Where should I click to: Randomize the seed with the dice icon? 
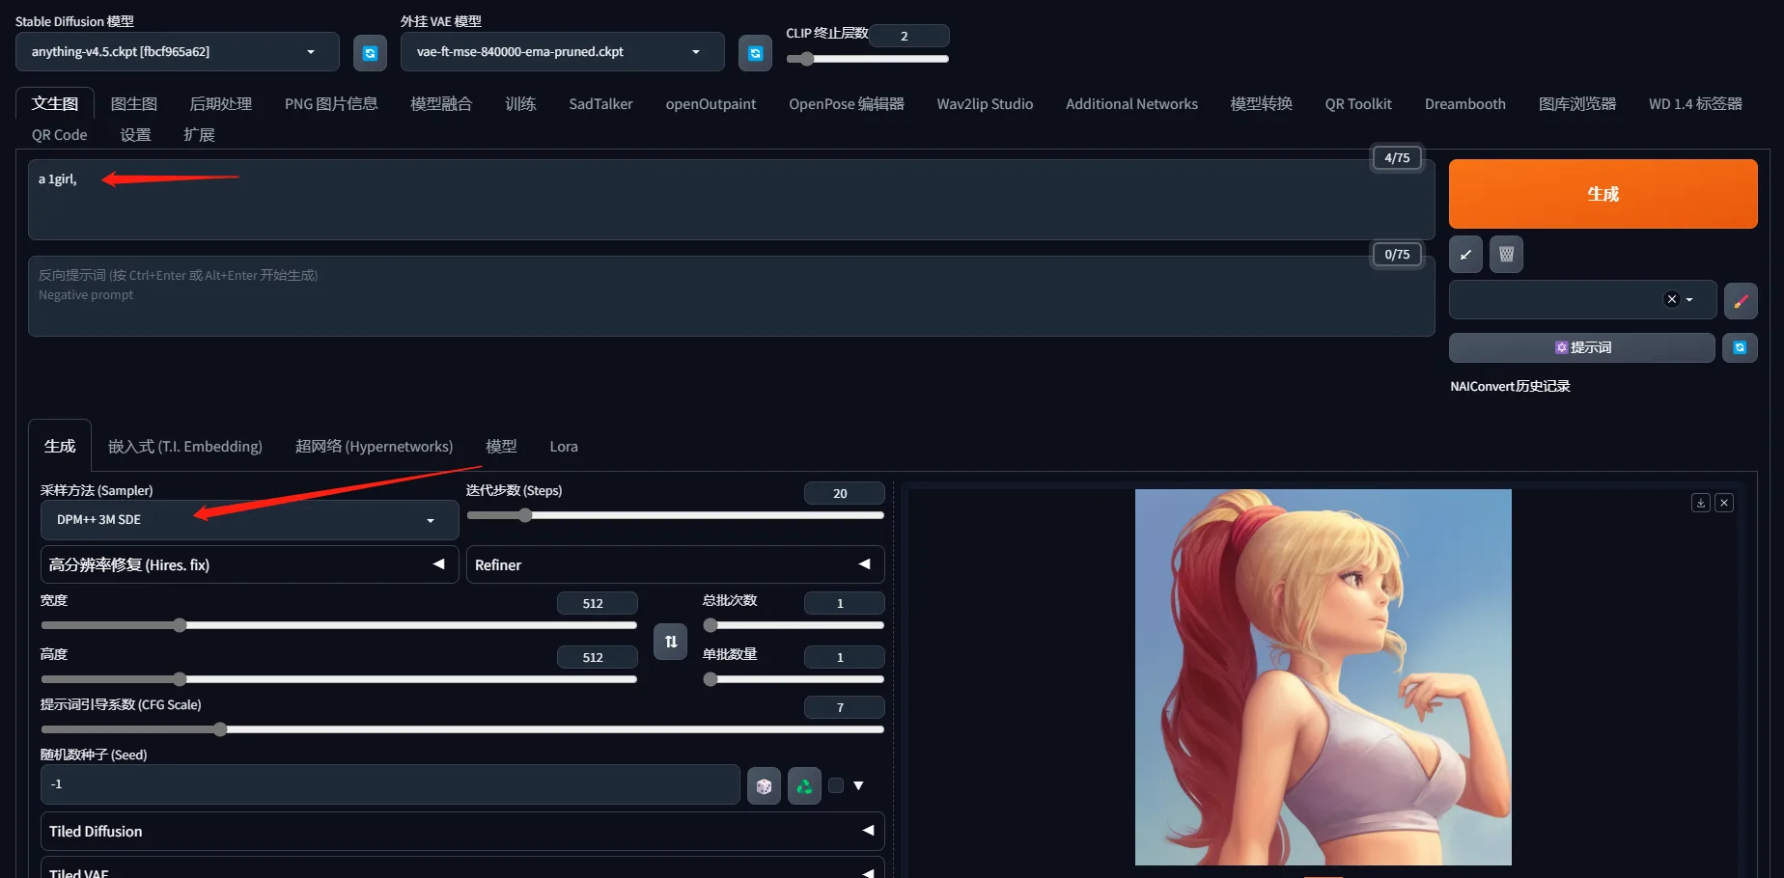[764, 785]
